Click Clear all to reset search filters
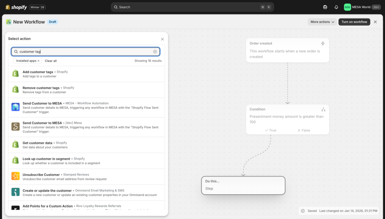The width and height of the screenshot is (385, 219). tap(50, 61)
